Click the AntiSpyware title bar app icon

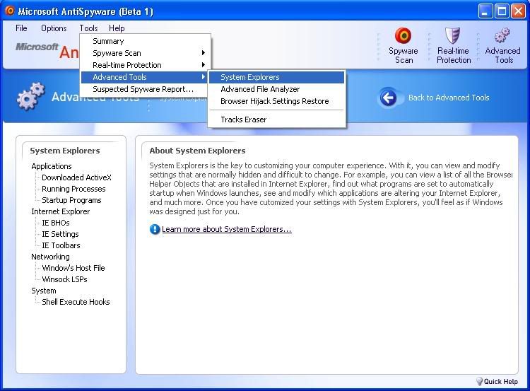[x=10, y=11]
